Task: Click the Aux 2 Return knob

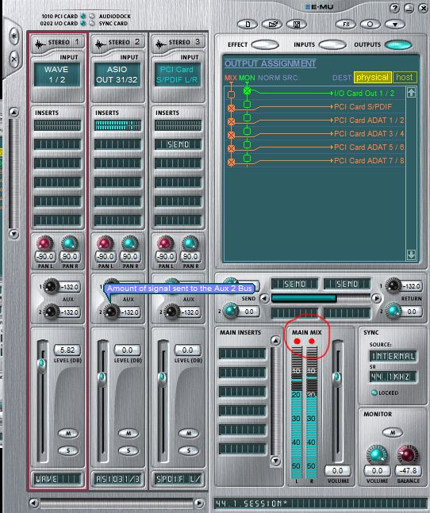Action: click(393, 311)
